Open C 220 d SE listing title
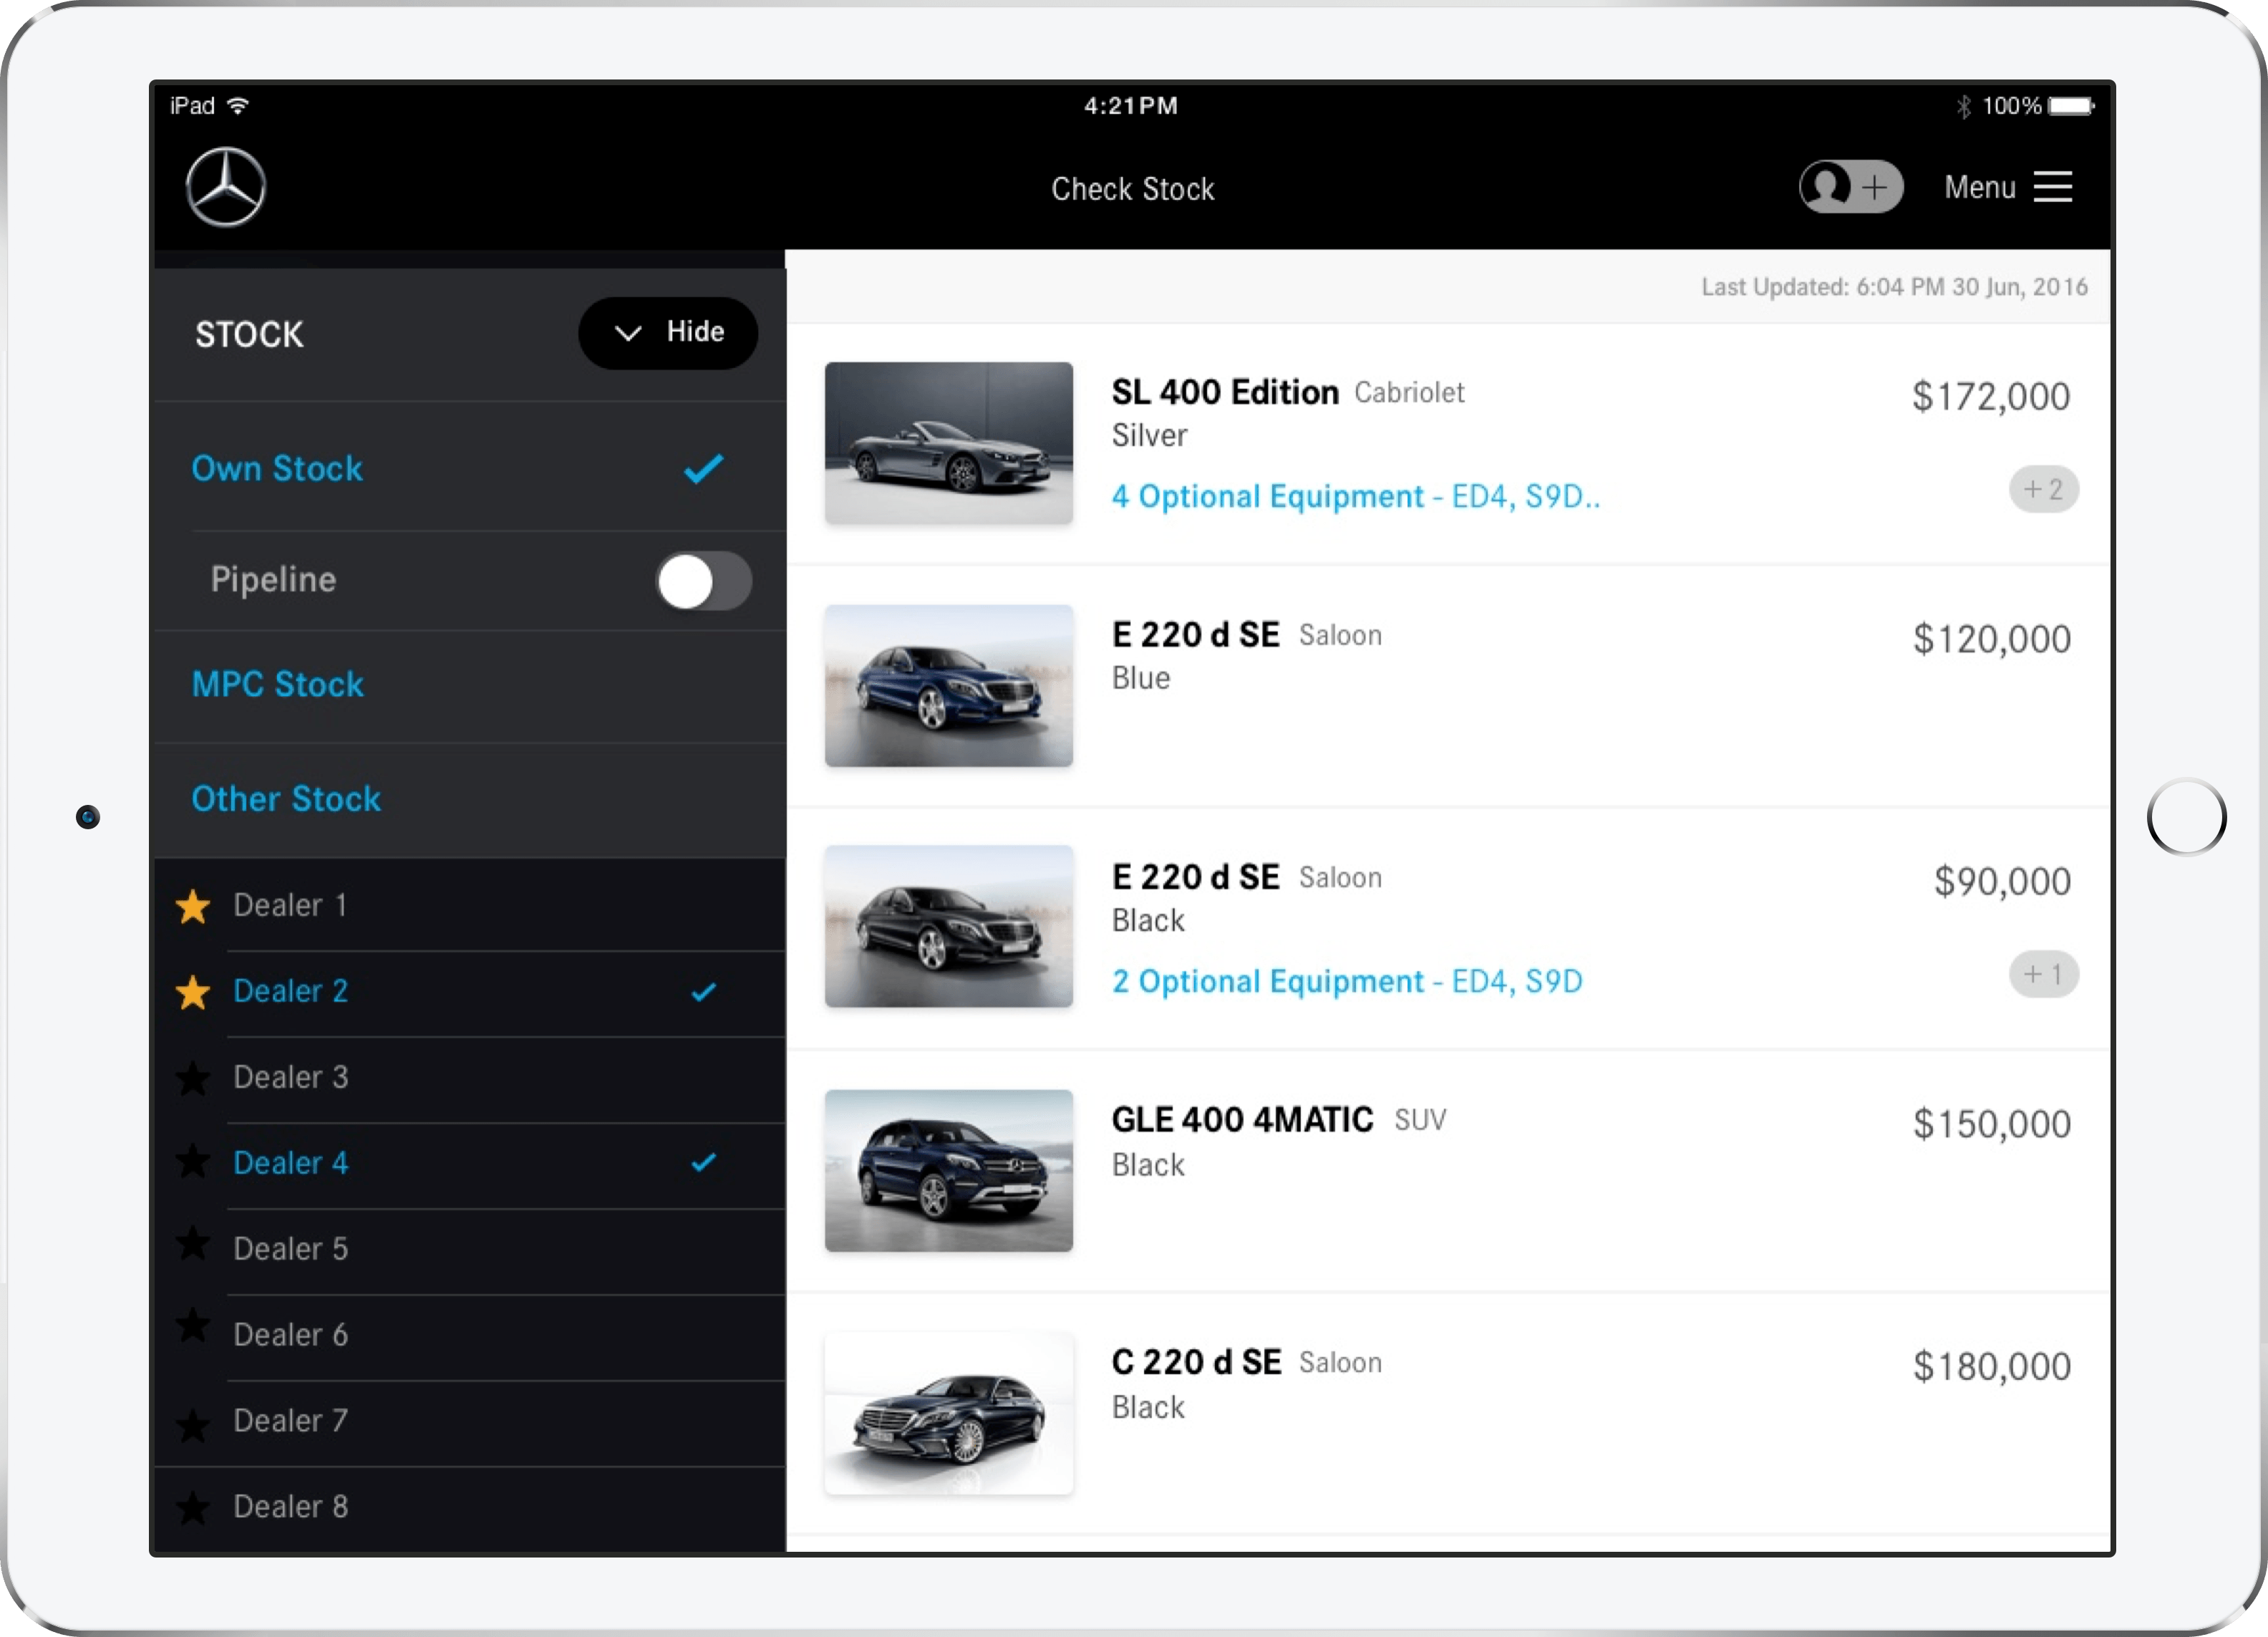 pos(1196,1363)
